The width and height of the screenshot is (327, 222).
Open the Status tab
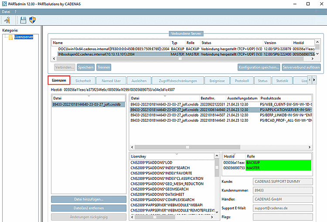click(x=262, y=81)
